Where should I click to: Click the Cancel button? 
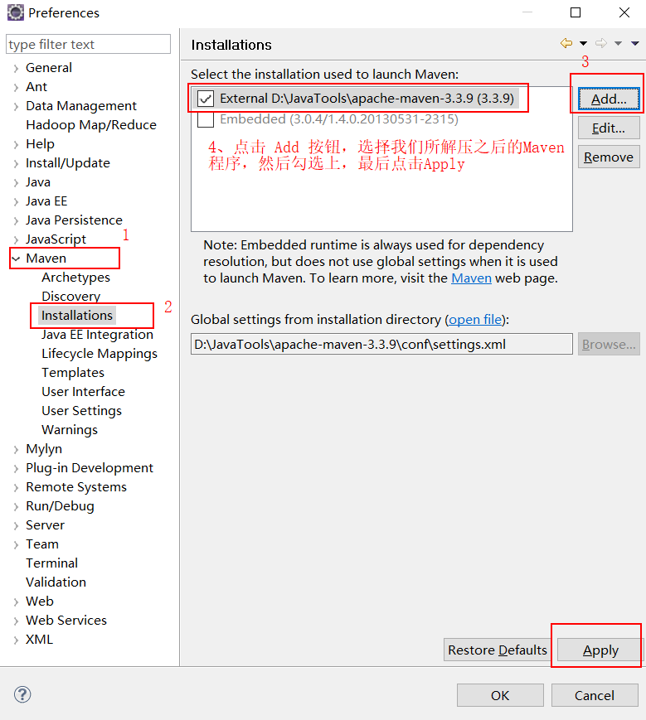[x=595, y=695]
